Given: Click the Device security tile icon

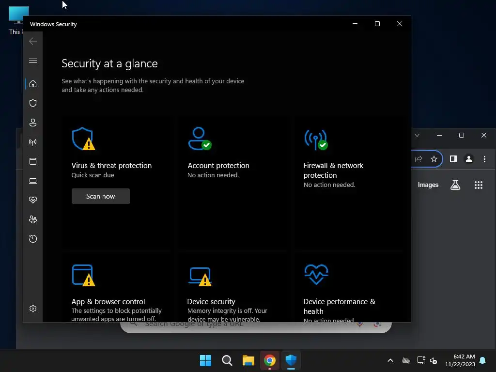Looking at the screenshot, I should [x=200, y=277].
